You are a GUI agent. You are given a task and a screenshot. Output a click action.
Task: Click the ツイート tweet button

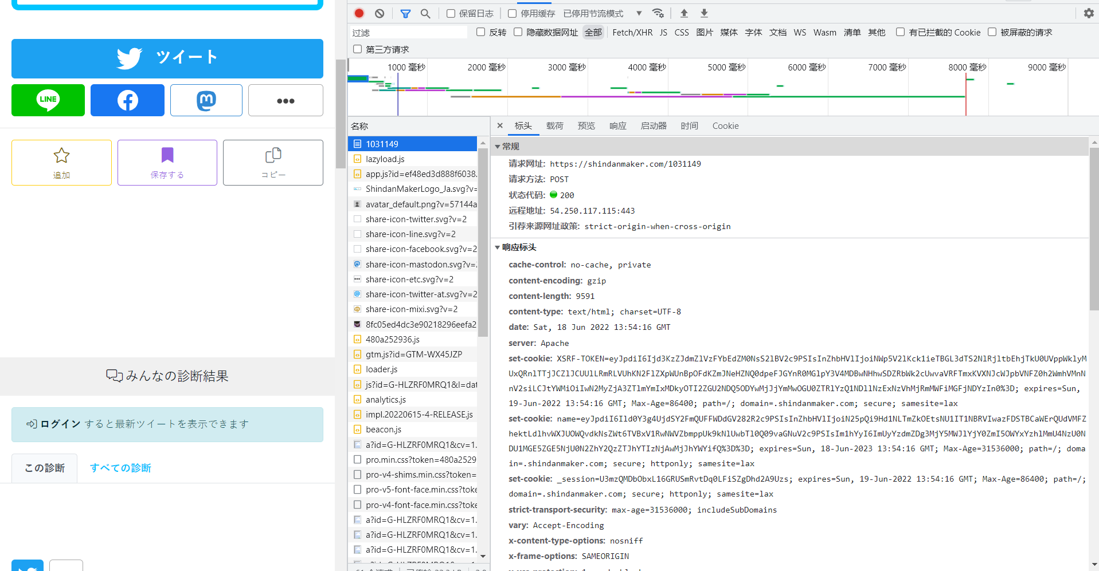167,58
